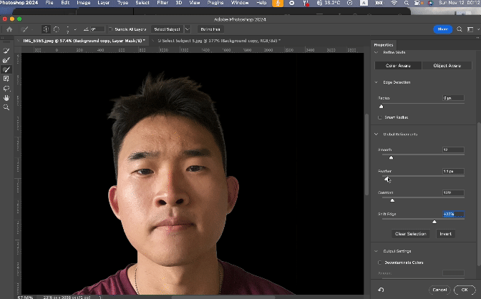Viewport: 481px width, 299px height.
Task: Select the Quick Selection tool
Action: (6, 51)
